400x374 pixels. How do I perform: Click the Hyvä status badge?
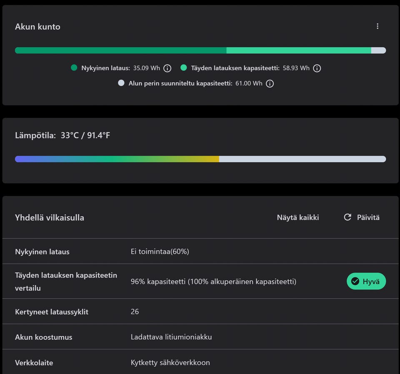pos(366,281)
